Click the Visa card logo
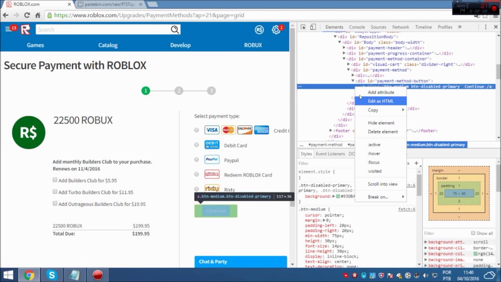Image resolution: width=501 pixels, height=282 pixels. coord(212,130)
